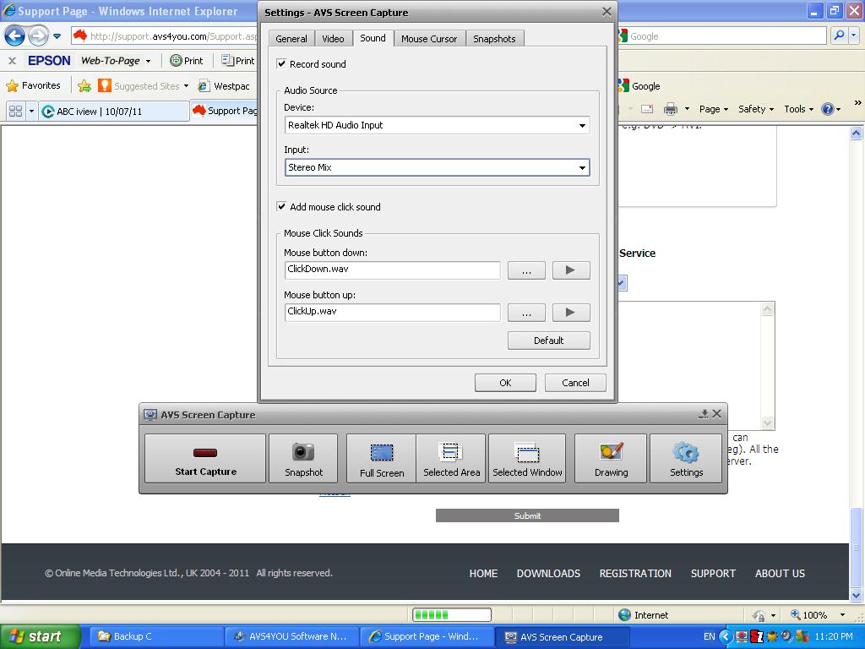This screenshot has width=865, height=649.
Task: Open the Westpac favorite link
Action: (224, 85)
